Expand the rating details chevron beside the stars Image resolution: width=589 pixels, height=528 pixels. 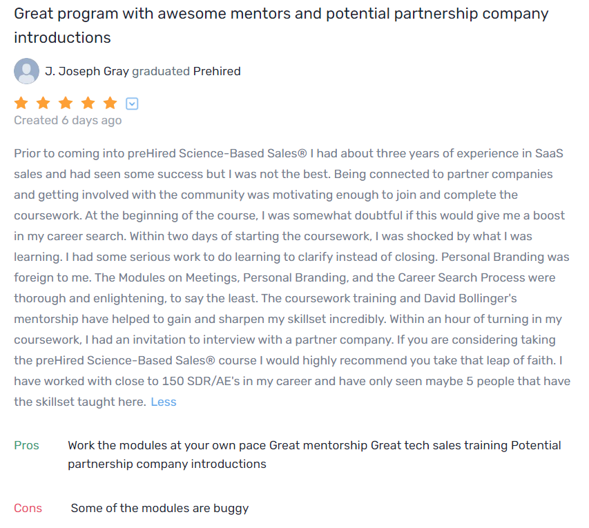[132, 104]
